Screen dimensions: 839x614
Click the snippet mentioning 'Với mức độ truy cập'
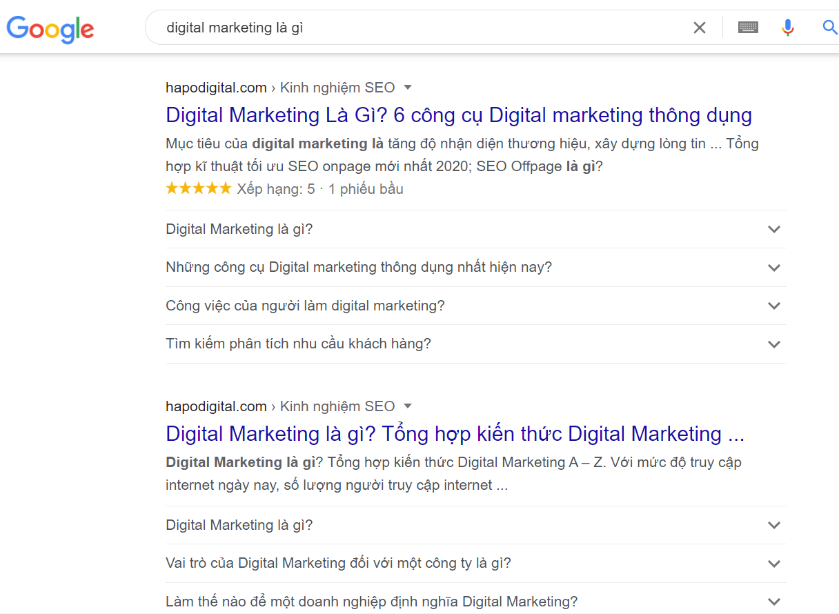coord(454,474)
